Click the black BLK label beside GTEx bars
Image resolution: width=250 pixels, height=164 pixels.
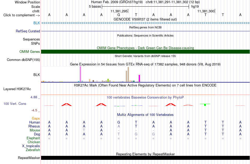tap(37, 75)
